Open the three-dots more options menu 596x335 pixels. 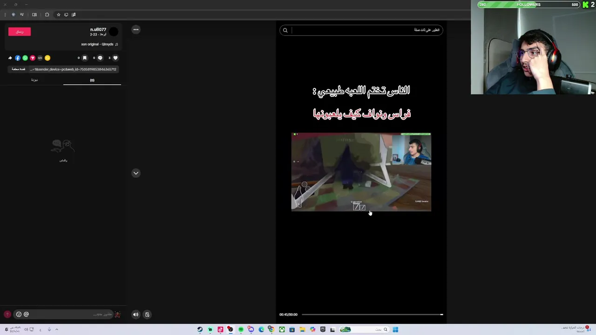[136, 29]
